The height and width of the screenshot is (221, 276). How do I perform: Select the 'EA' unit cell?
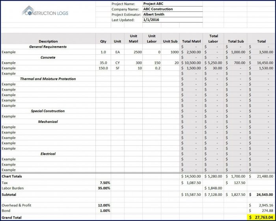click(117, 52)
